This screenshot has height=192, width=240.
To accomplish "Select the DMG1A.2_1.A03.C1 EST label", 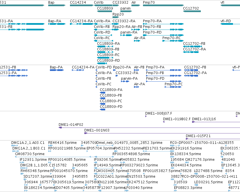I will (x=28, y=143).
